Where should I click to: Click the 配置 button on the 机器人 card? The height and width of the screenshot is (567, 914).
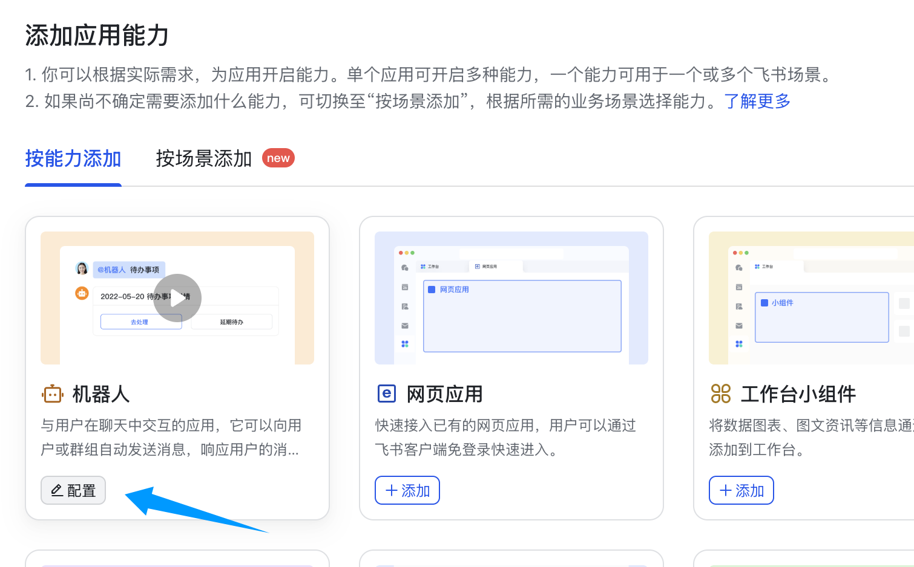point(73,490)
